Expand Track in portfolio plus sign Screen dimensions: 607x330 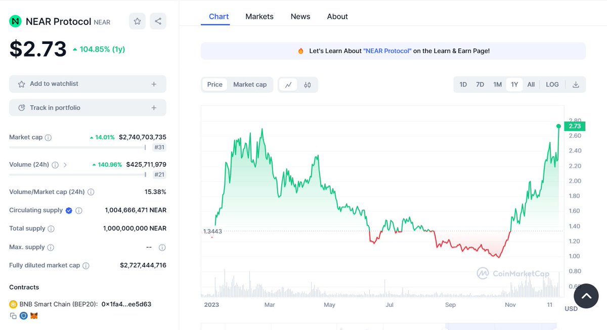click(154, 108)
